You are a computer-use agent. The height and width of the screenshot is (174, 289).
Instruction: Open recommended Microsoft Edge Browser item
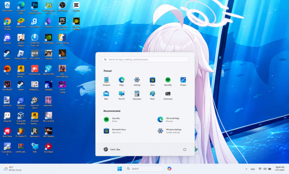click(168, 120)
